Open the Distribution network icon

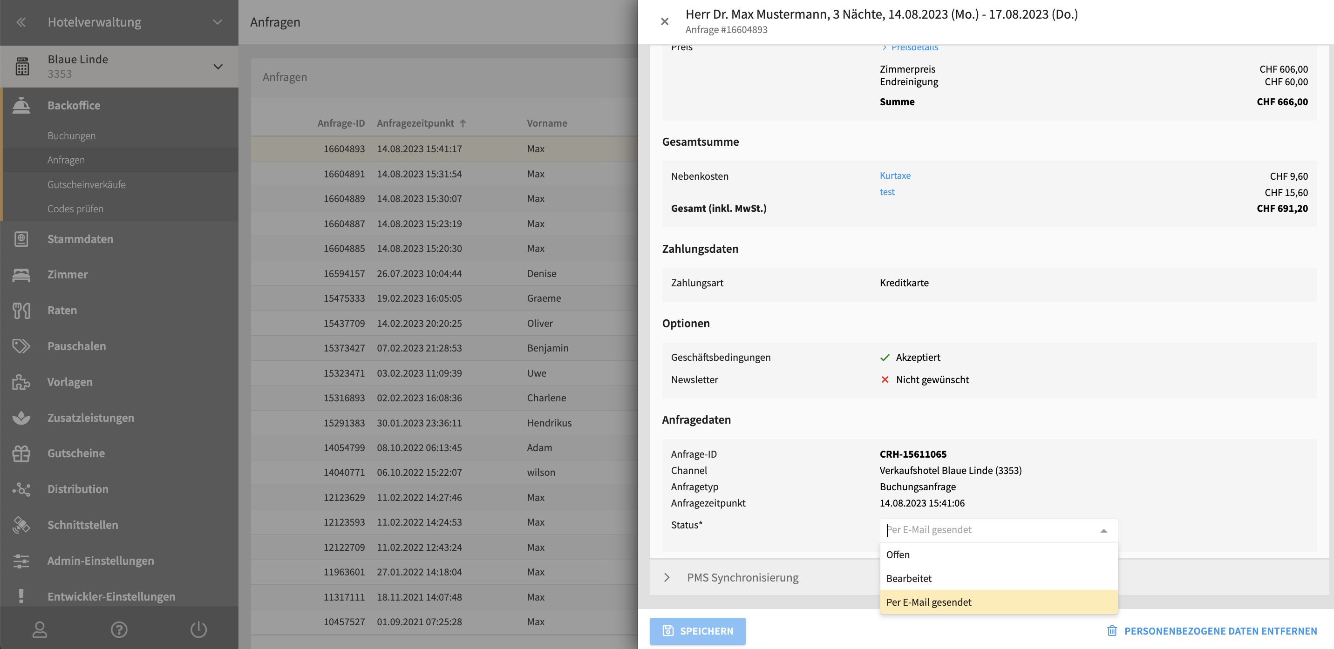pyautogui.click(x=21, y=489)
